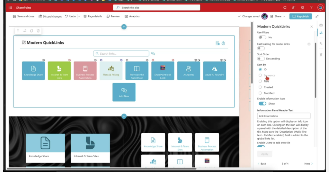The height and width of the screenshot is (172, 329).
Task: Open page Preview
Action: 113,16
